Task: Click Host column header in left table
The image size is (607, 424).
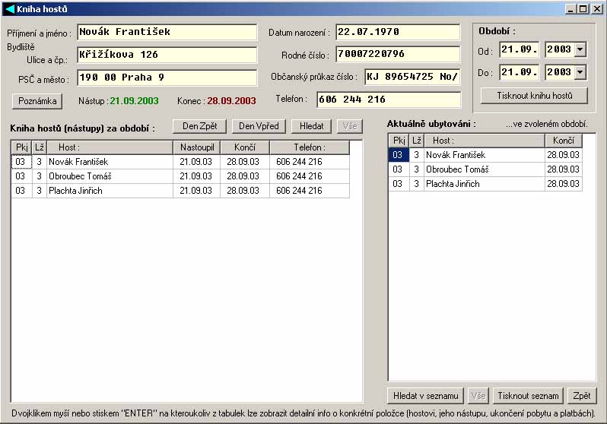Action: 110,147
